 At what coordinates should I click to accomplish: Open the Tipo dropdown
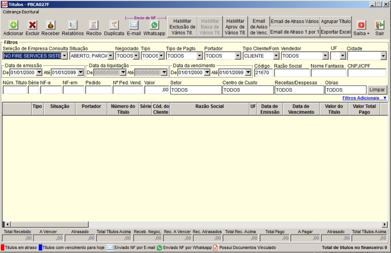tap(162, 56)
